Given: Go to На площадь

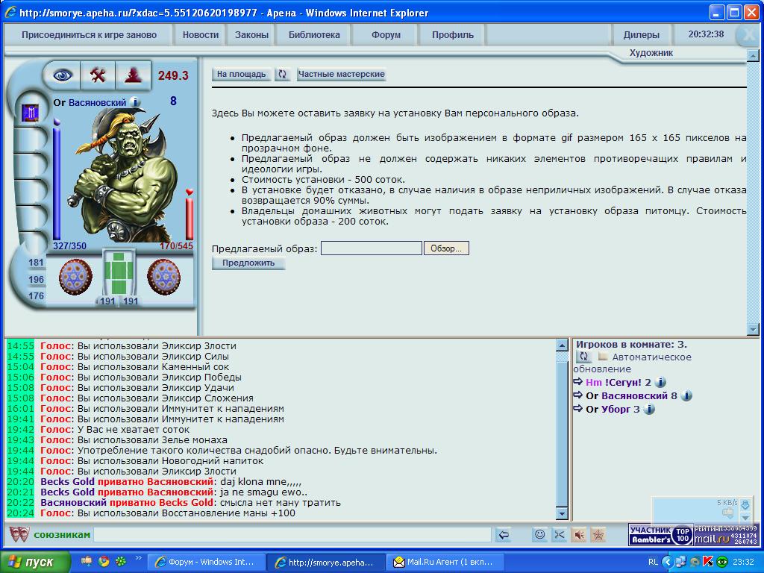Looking at the screenshot, I should point(241,74).
